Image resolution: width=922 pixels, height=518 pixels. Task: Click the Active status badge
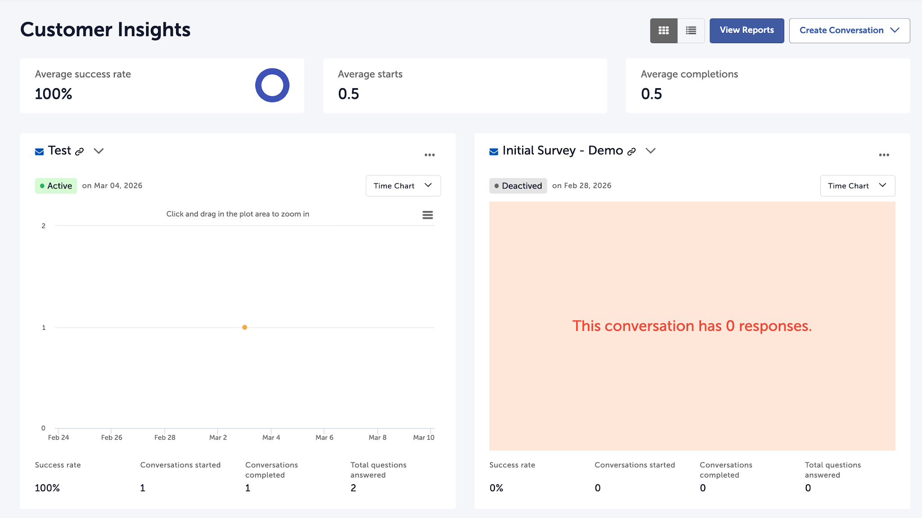[56, 186]
